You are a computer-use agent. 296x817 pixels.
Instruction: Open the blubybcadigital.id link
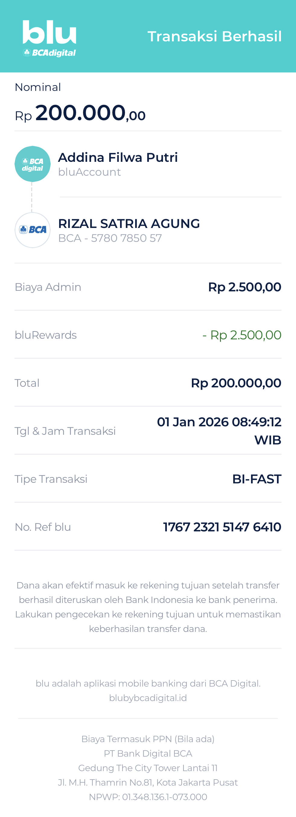point(148,698)
